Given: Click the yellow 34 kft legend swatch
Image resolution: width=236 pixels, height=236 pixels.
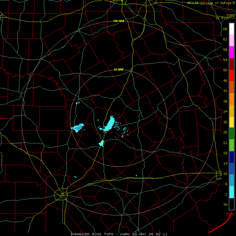Looking at the screenshot, I should pos(232,122).
